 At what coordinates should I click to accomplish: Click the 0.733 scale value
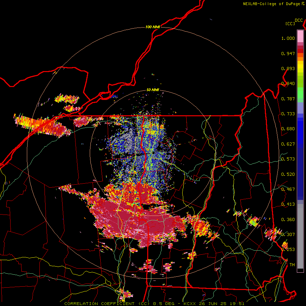point(288,114)
